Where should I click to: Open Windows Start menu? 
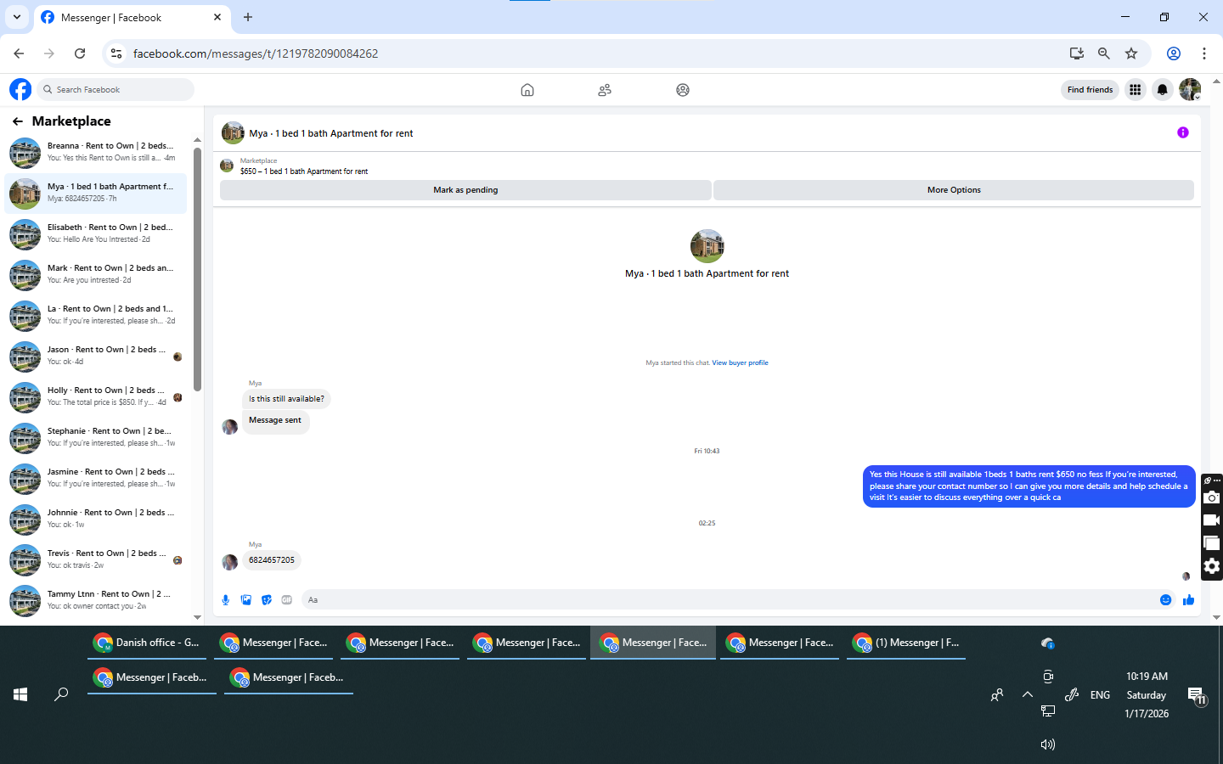click(x=20, y=694)
